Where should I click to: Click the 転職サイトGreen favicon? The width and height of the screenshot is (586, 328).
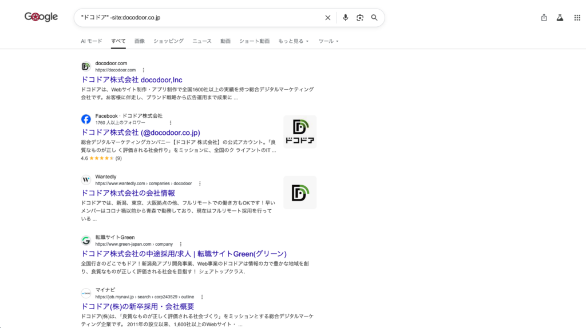click(86, 241)
